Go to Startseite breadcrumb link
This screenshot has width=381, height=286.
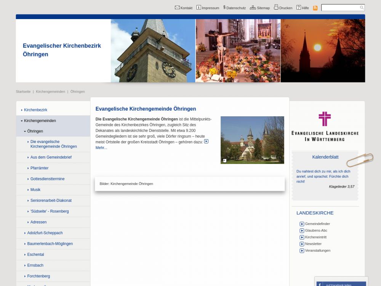pos(23,92)
